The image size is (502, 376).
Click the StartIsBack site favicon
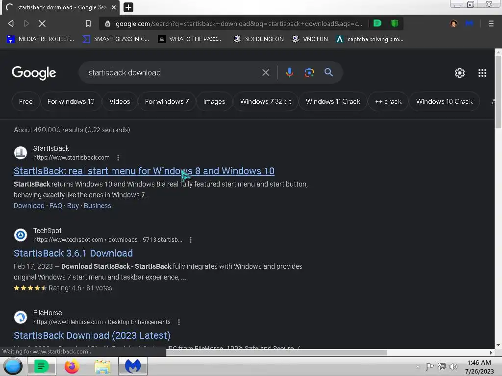pos(21,153)
